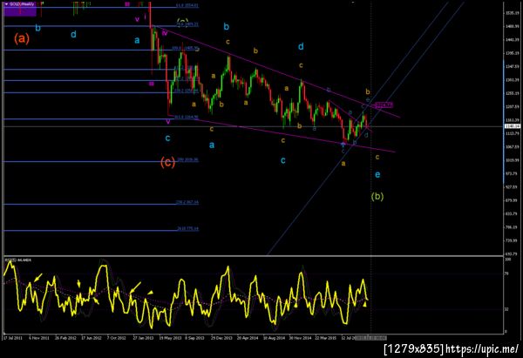This screenshot has width=523, height=358.
Task: Click RSI level 70 on the indicator axis
Action: [x=506, y=274]
